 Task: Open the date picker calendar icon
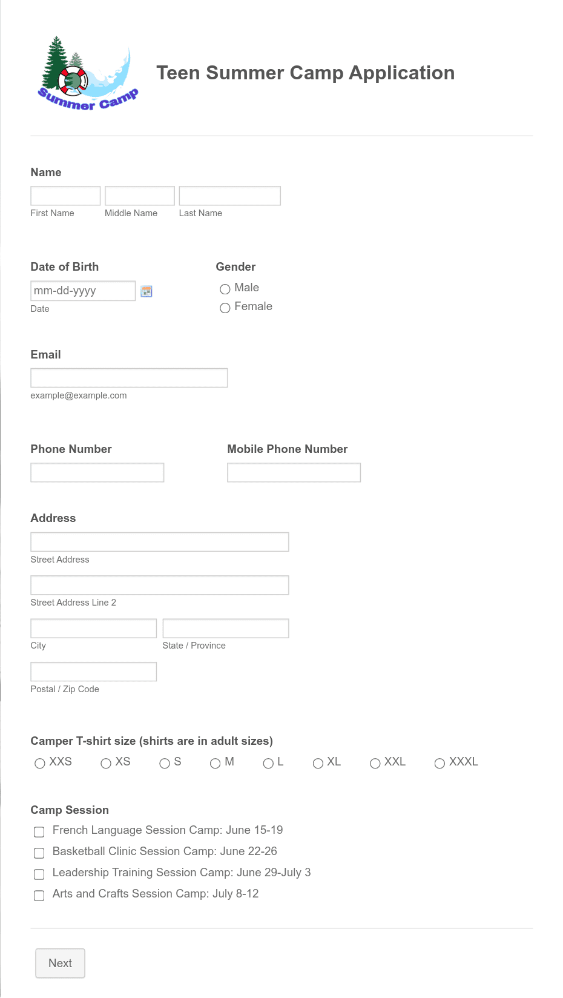(146, 291)
